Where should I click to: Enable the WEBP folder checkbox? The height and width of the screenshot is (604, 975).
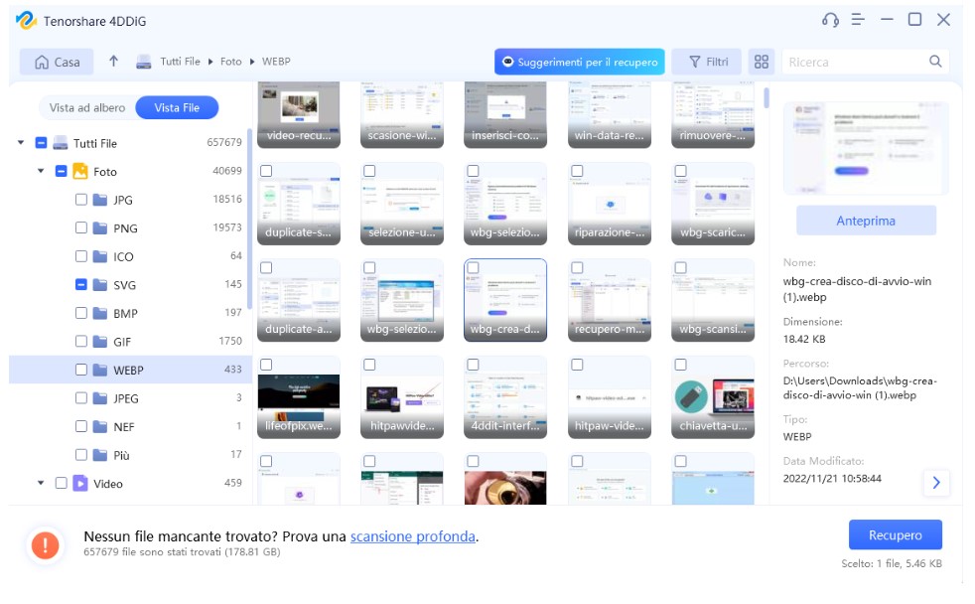click(x=81, y=371)
